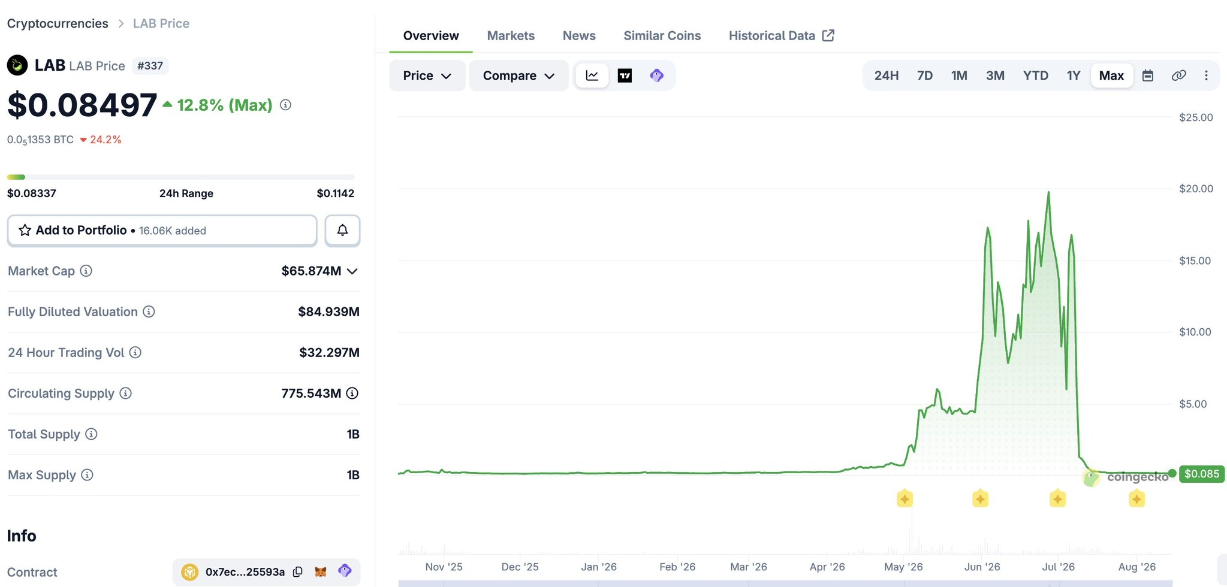
Task: Expand the Price dropdown
Action: click(427, 75)
